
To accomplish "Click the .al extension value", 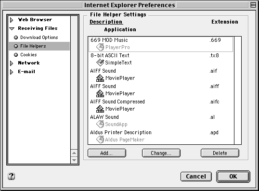I will (x=212, y=117).
